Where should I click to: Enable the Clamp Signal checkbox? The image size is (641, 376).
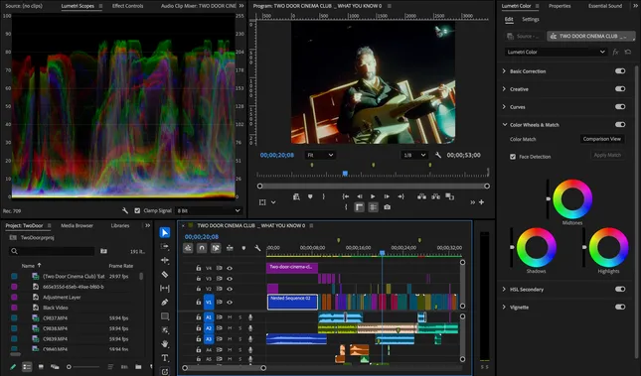[x=137, y=210]
